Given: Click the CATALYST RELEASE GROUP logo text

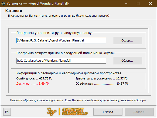Looking at the screenshot, I should pos(75,112).
